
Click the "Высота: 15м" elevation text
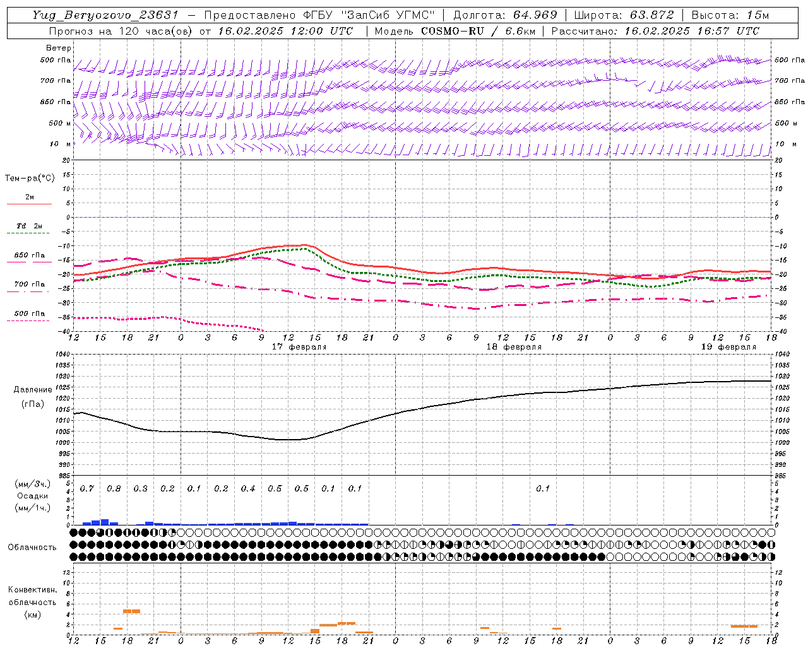[x=730, y=15]
